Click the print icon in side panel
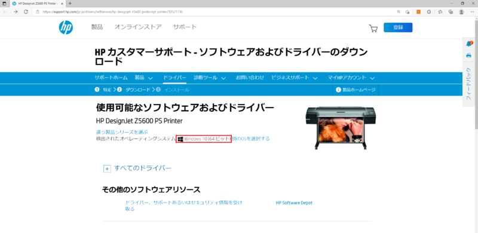This screenshot has height=233, width=478. click(469, 56)
